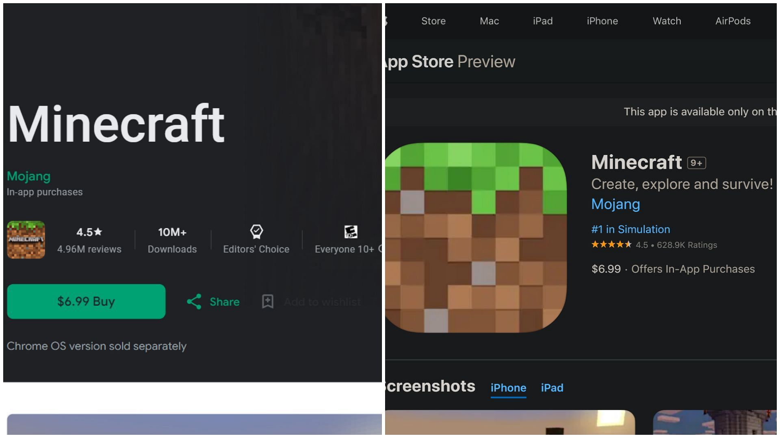This screenshot has width=780, height=438.
Task: Select the Watch navigation menu item
Action: click(666, 21)
